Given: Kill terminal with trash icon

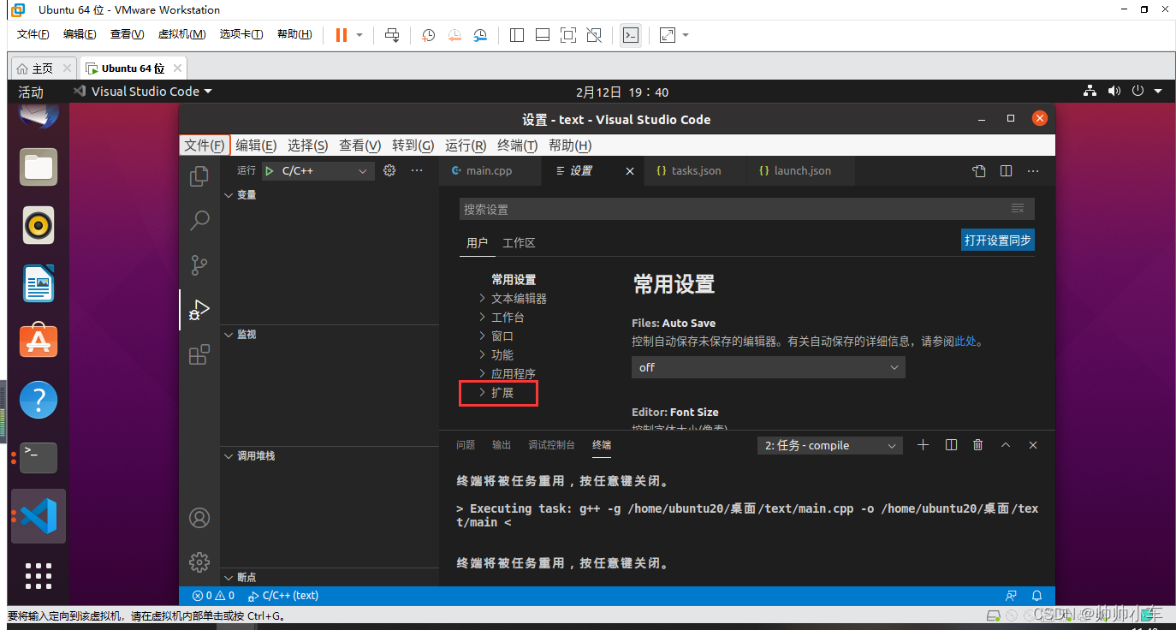Looking at the screenshot, I should tap(978, 445).
